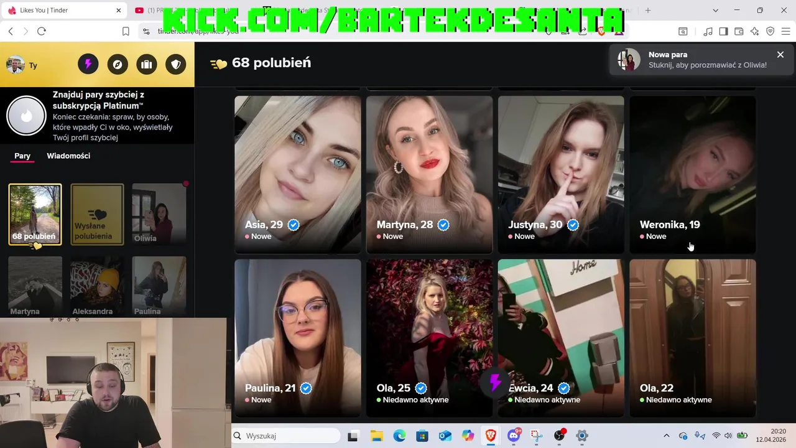This screenshot has height=448, width=796.
Task: Click the gold likes hand icon beside 68 polubień
Action: point(218,63)
